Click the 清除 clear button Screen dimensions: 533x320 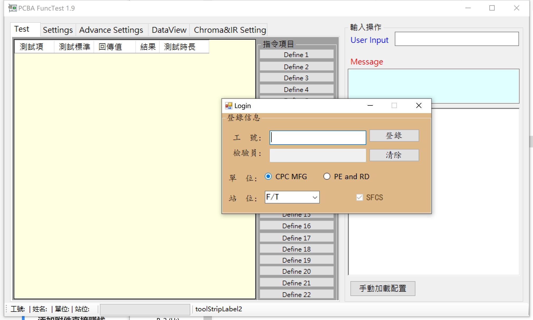pos(394,155)
